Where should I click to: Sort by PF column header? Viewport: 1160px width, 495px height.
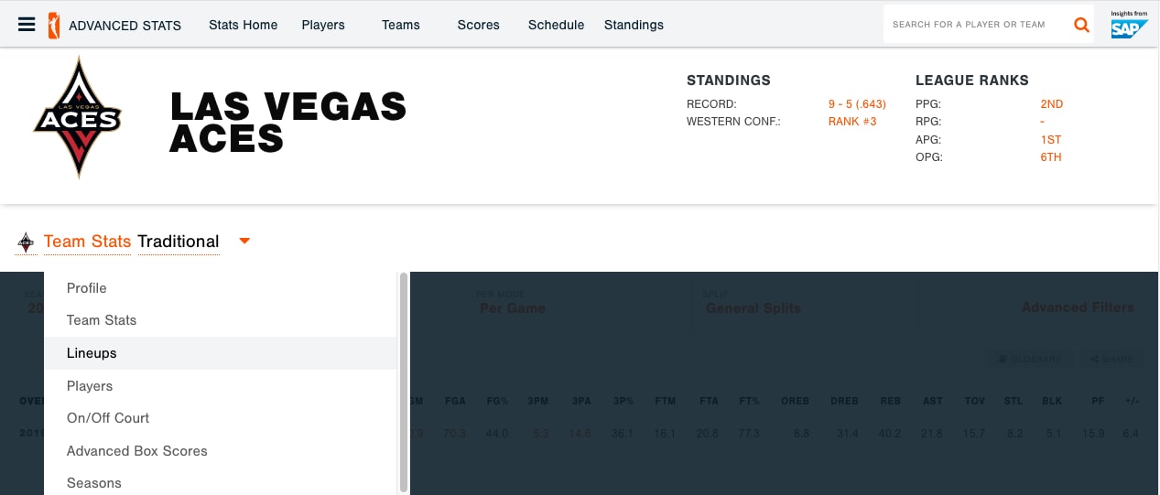click(1098, 401)
